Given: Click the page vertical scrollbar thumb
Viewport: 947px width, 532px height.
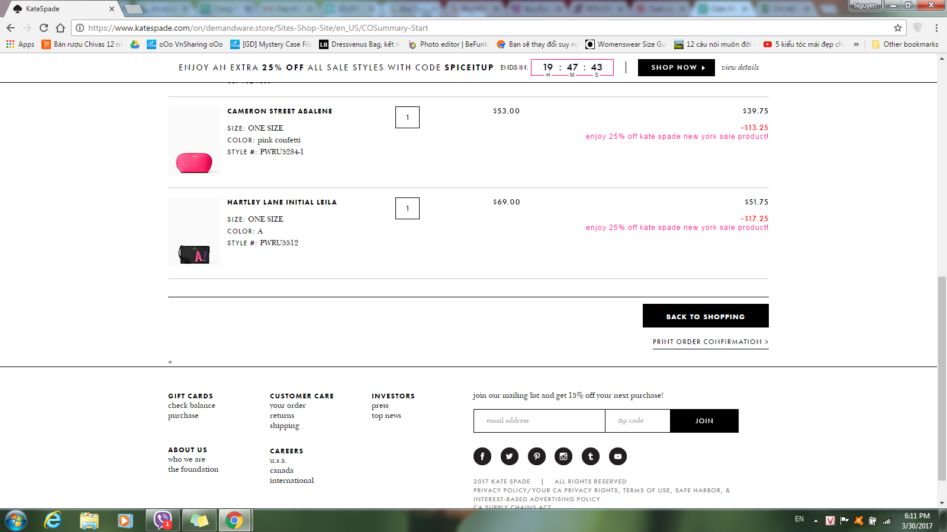Looking at the screenshot, I should (x=942, y=378).
